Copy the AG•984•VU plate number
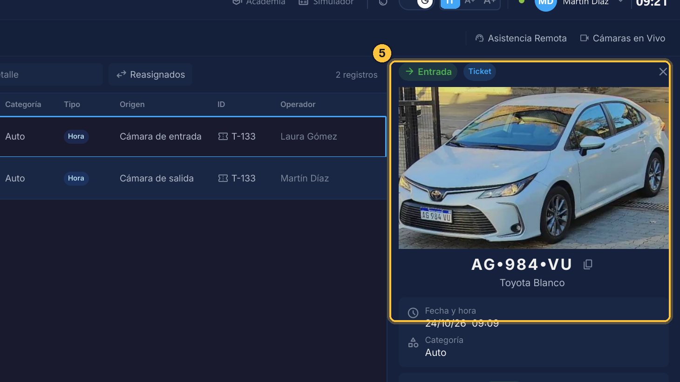 (588, 264)
